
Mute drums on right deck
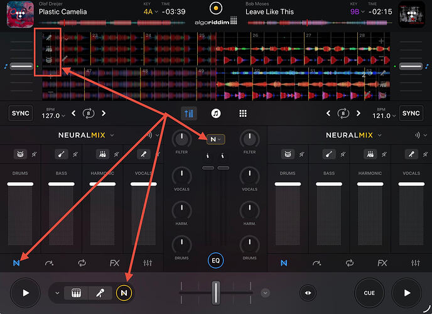click(302, 154)
